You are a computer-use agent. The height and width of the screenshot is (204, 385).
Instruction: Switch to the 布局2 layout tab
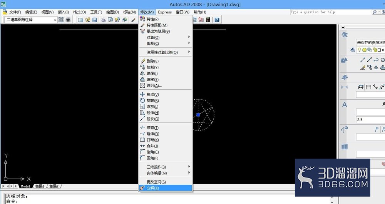tap(54, 186)
